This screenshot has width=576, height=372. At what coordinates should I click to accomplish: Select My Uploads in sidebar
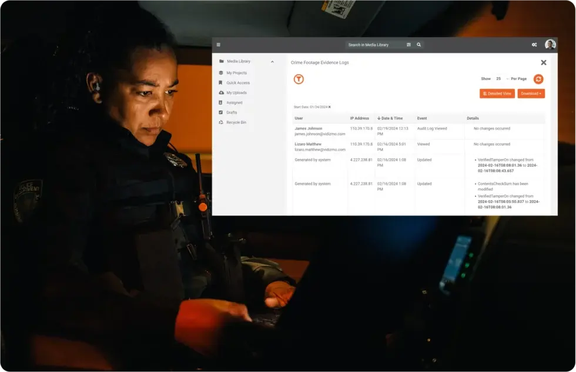pos(236,93)
